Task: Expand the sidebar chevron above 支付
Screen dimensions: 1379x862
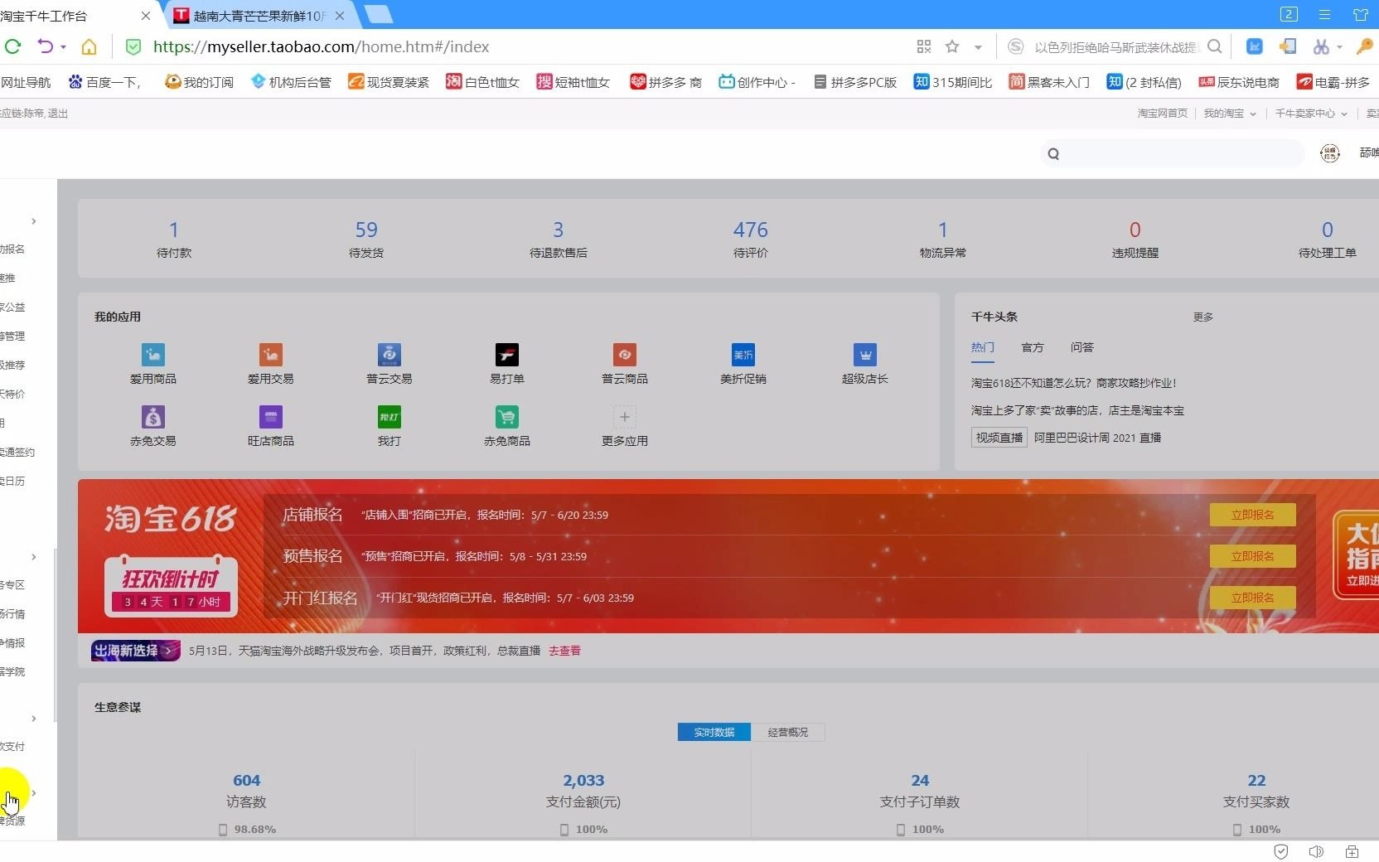Action: click(x=33, y=719)
